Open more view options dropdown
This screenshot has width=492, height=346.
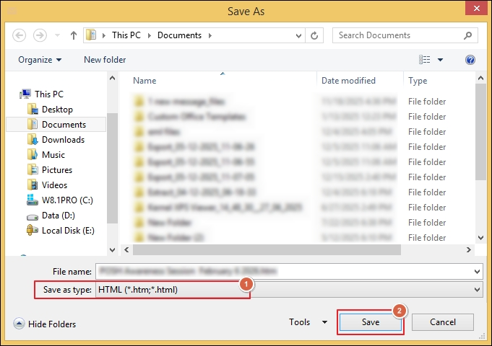440,60
